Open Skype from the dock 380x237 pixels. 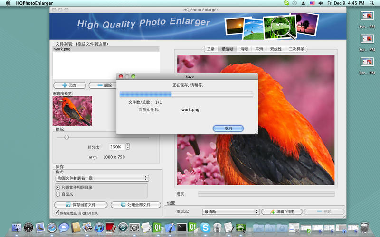tap(205, 228)
